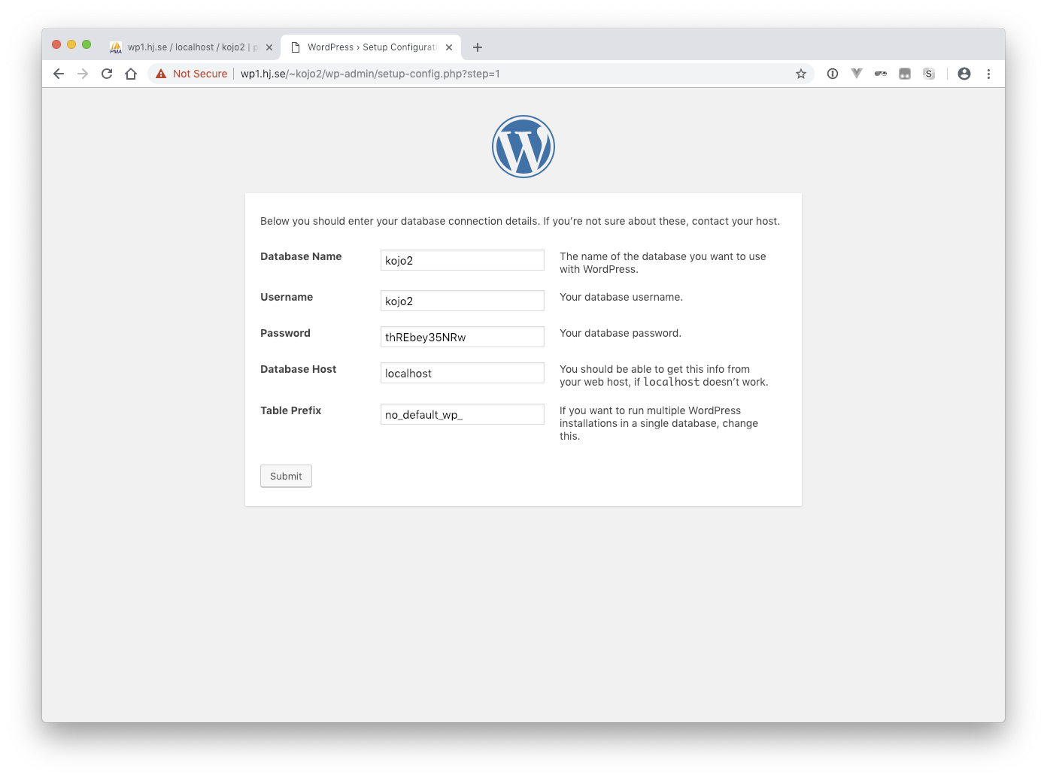Click the forward navigation arrow
Viewport: 1047px width, 778px height.
83,74
